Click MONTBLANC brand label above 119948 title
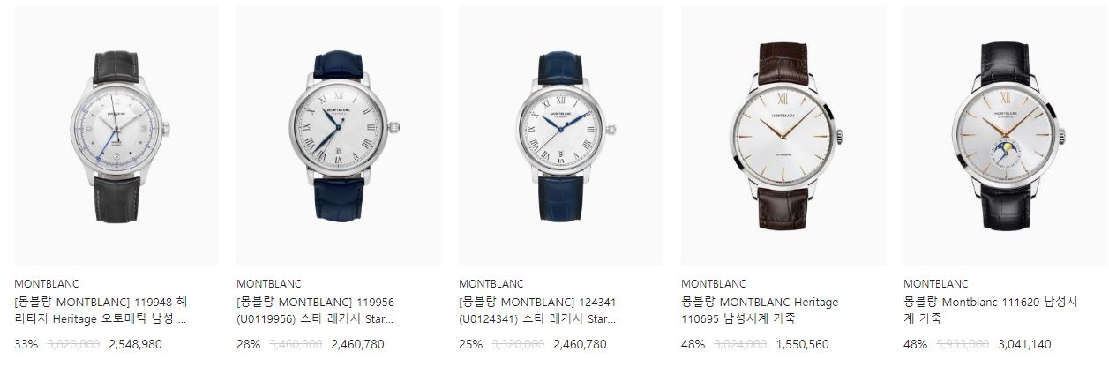The image size is (1109, 382). (x=47, y=284)
